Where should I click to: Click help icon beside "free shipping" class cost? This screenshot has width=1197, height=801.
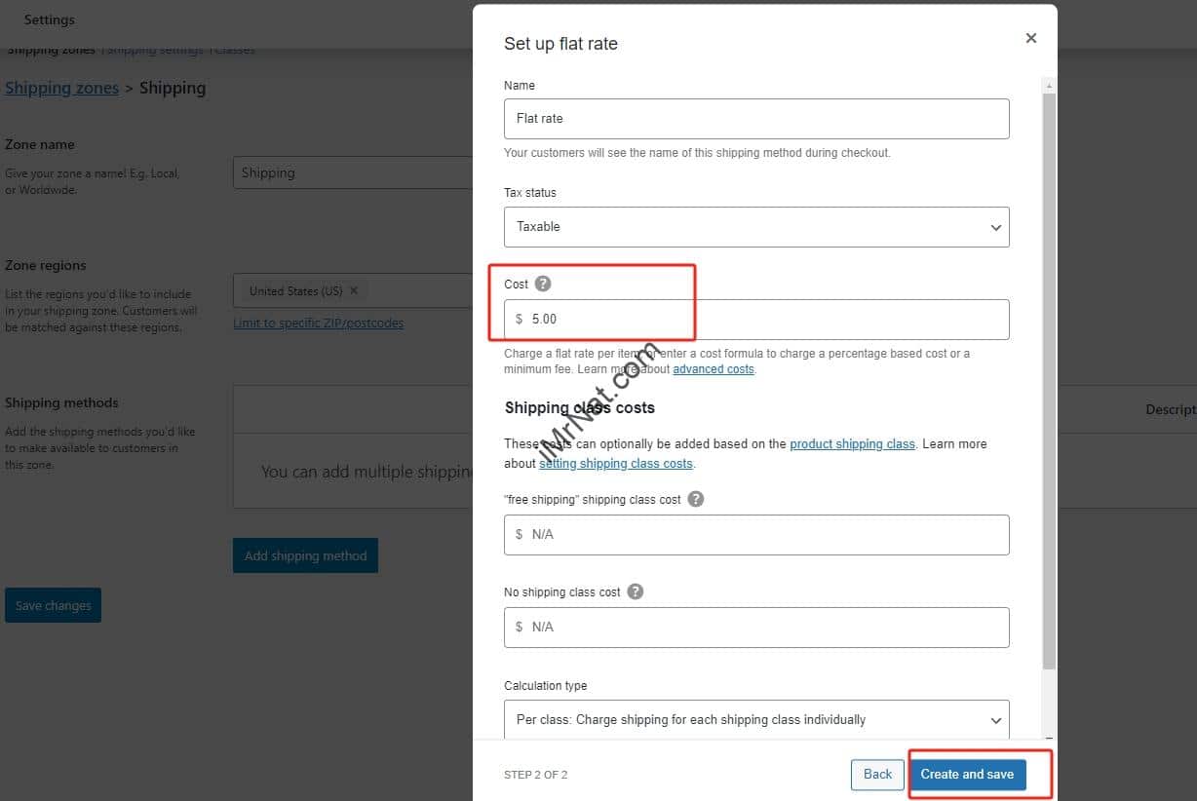pyautogui.click(x=696, y=498)
